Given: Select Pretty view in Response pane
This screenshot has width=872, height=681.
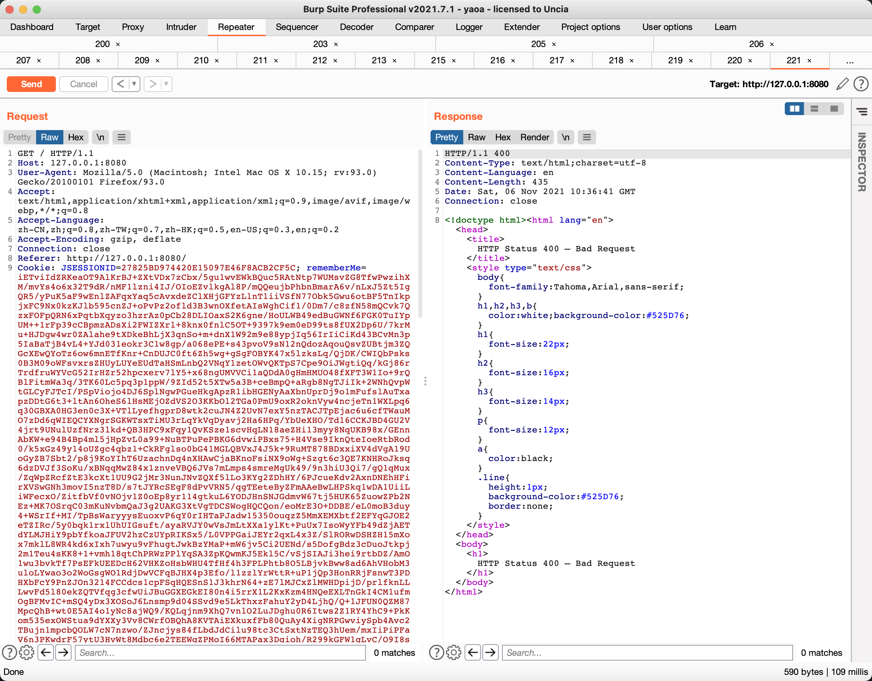Looking at the screenshot, I should (x=446, y=137).
